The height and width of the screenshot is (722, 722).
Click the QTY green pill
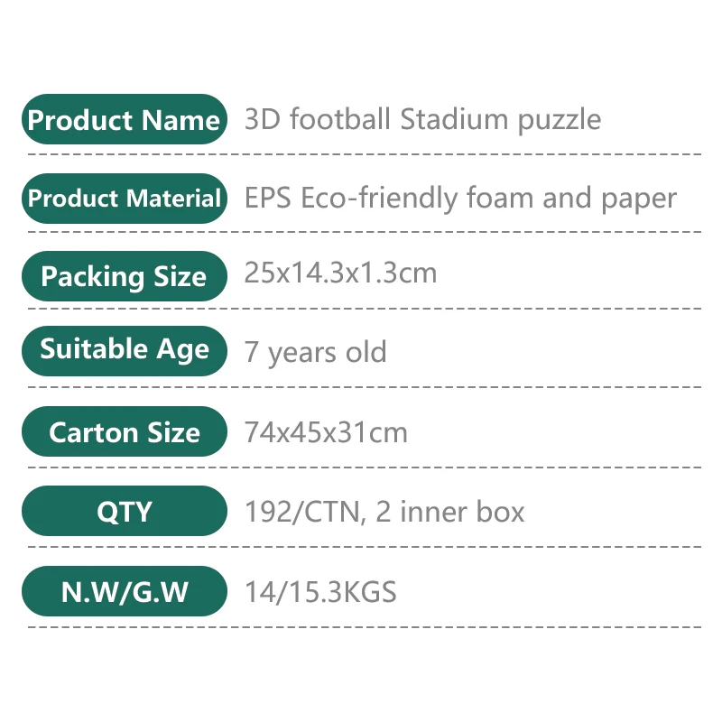pyautogui.click(x=125, y=511)
